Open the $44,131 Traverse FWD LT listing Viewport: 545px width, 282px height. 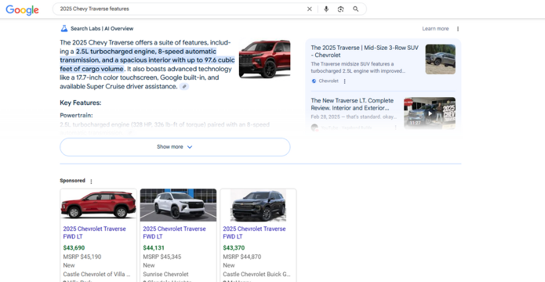coord(174,233)
